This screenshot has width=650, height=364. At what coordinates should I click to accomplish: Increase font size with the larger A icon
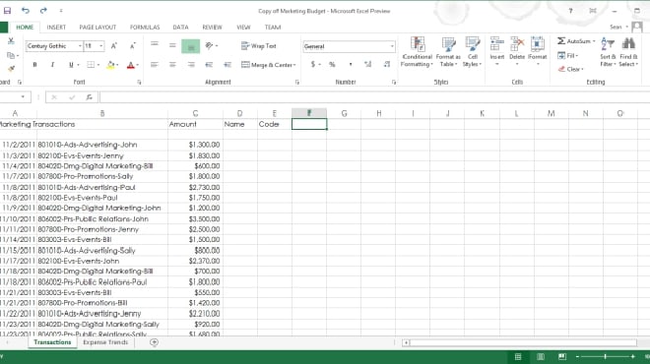click(114, 46)
